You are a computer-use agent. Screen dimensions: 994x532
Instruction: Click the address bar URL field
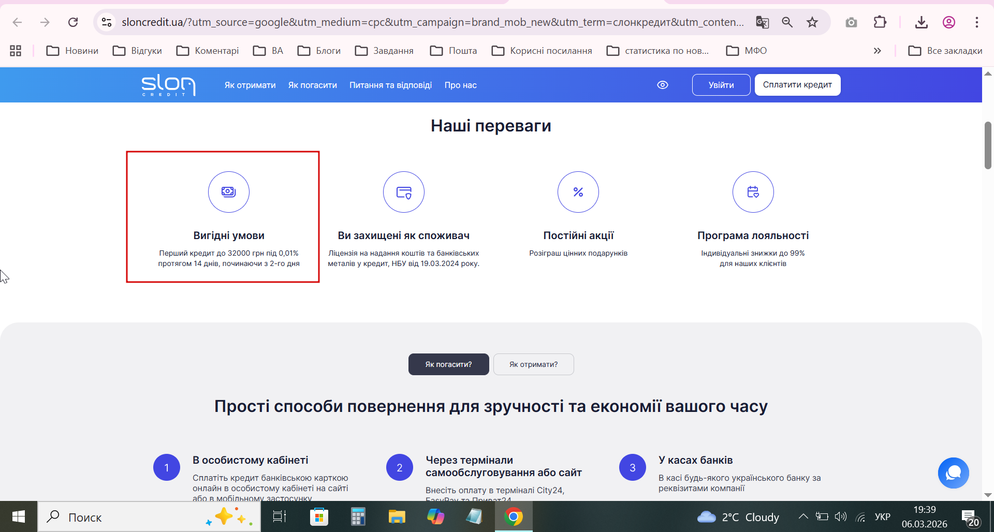(433, 22)
